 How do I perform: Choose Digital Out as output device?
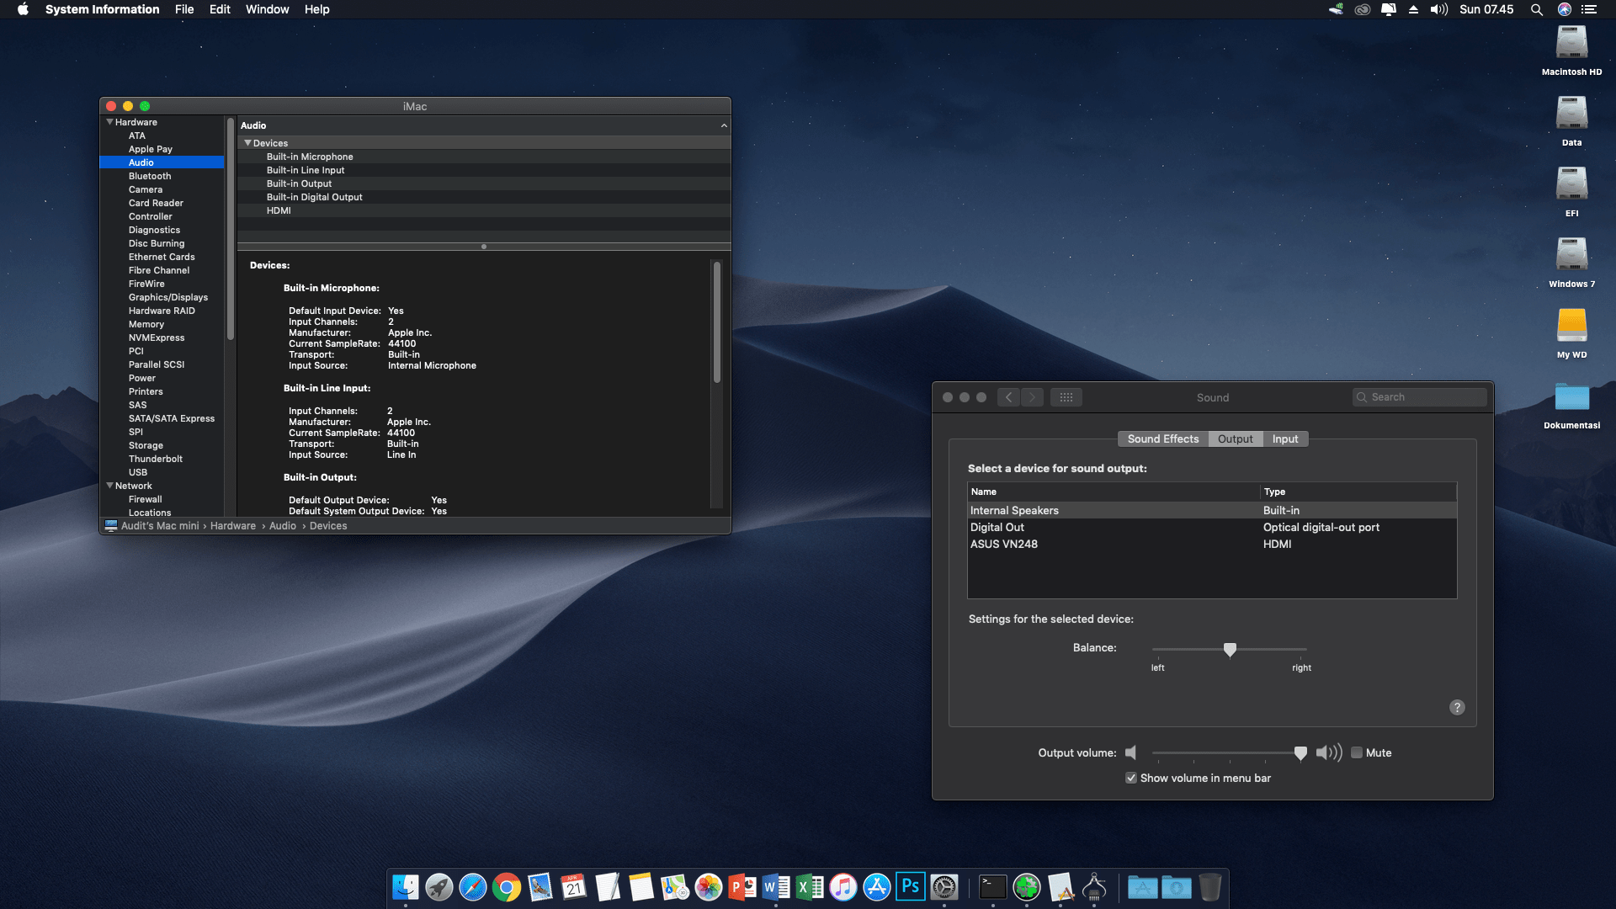pyautogui.click(x=1212, y=528)
